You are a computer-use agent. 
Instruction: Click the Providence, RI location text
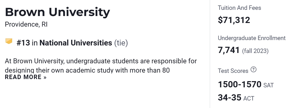pyautogui.click(x=26, y=25)
